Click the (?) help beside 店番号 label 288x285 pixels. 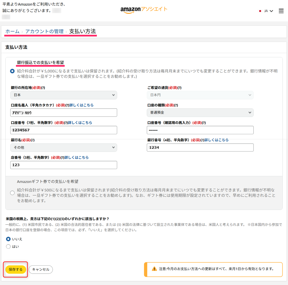(62, 158)
